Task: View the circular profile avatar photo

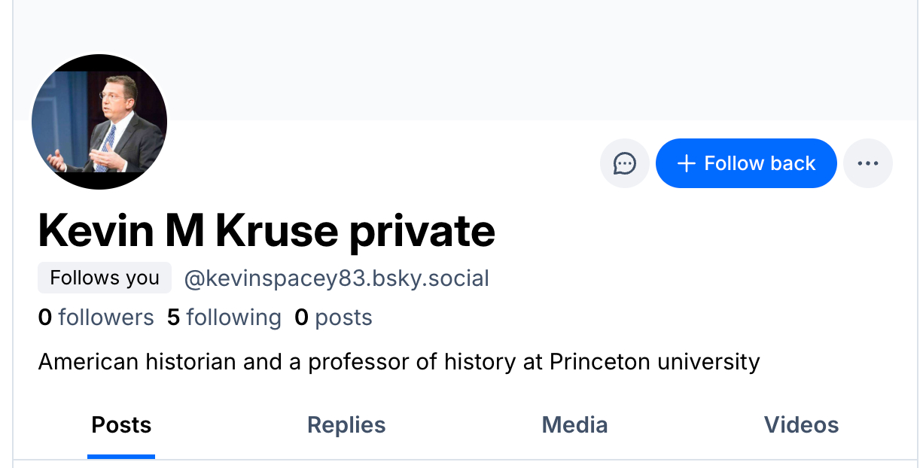Action: (99, 122)
